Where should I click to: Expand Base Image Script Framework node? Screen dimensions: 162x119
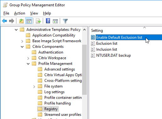coord(22,41)
